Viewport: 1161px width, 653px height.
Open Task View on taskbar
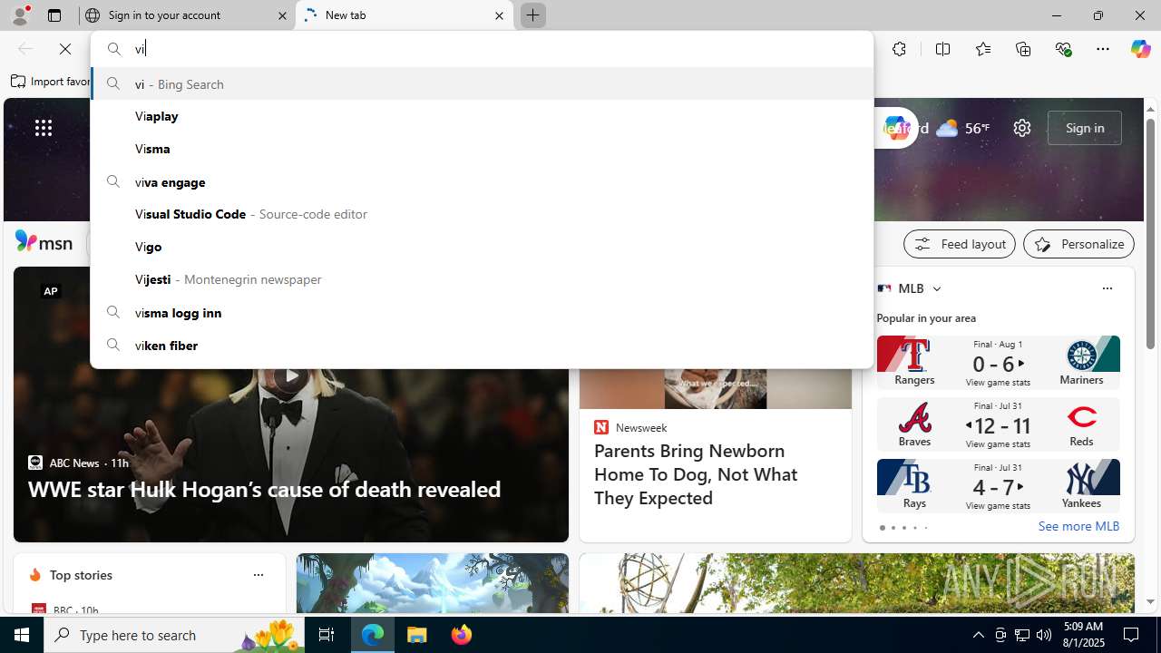click(326, 635)
